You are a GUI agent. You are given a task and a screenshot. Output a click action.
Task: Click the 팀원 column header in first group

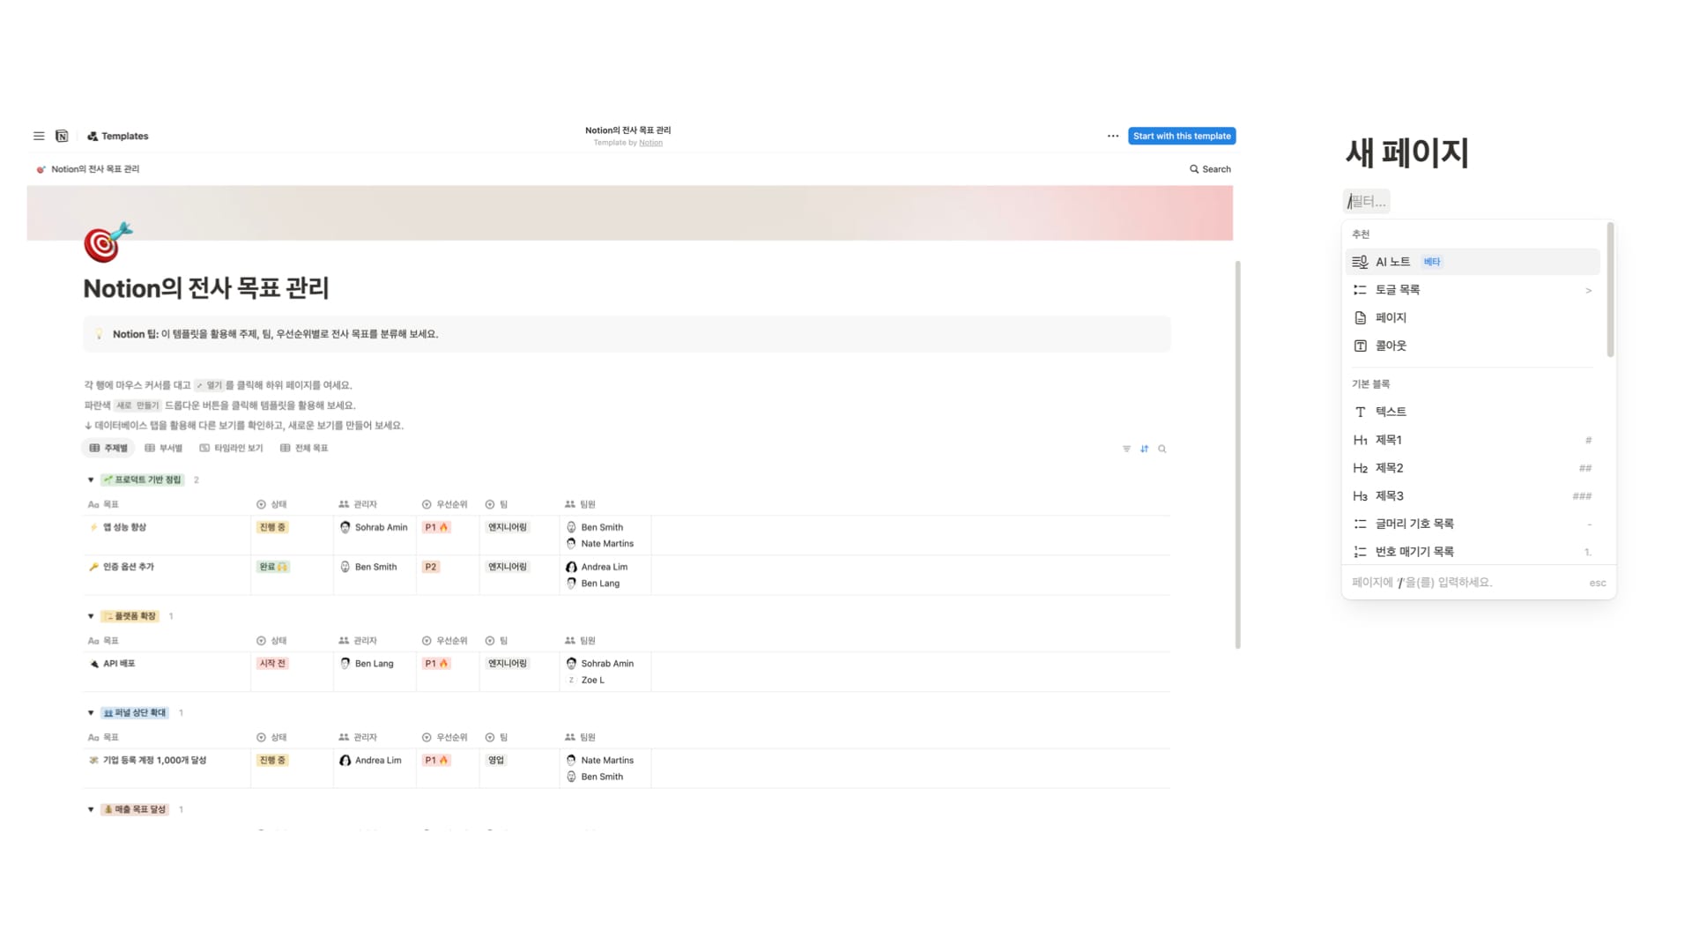581,504
